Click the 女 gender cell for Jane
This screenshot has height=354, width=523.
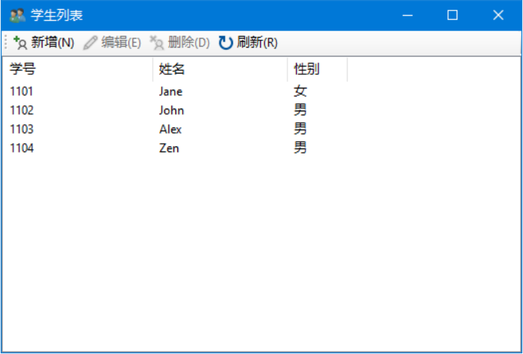coord(300,92)
